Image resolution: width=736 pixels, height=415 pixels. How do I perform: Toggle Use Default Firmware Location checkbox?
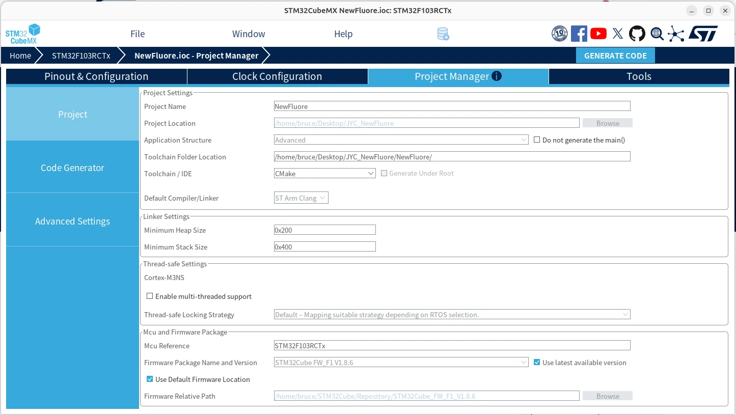[150, 379]
